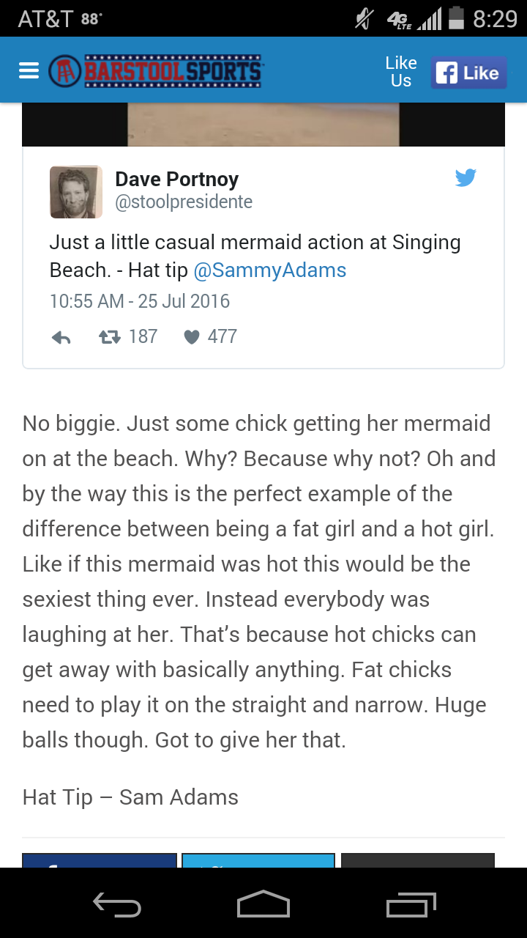Open the @SammyAdams mention link

point(269,270)
